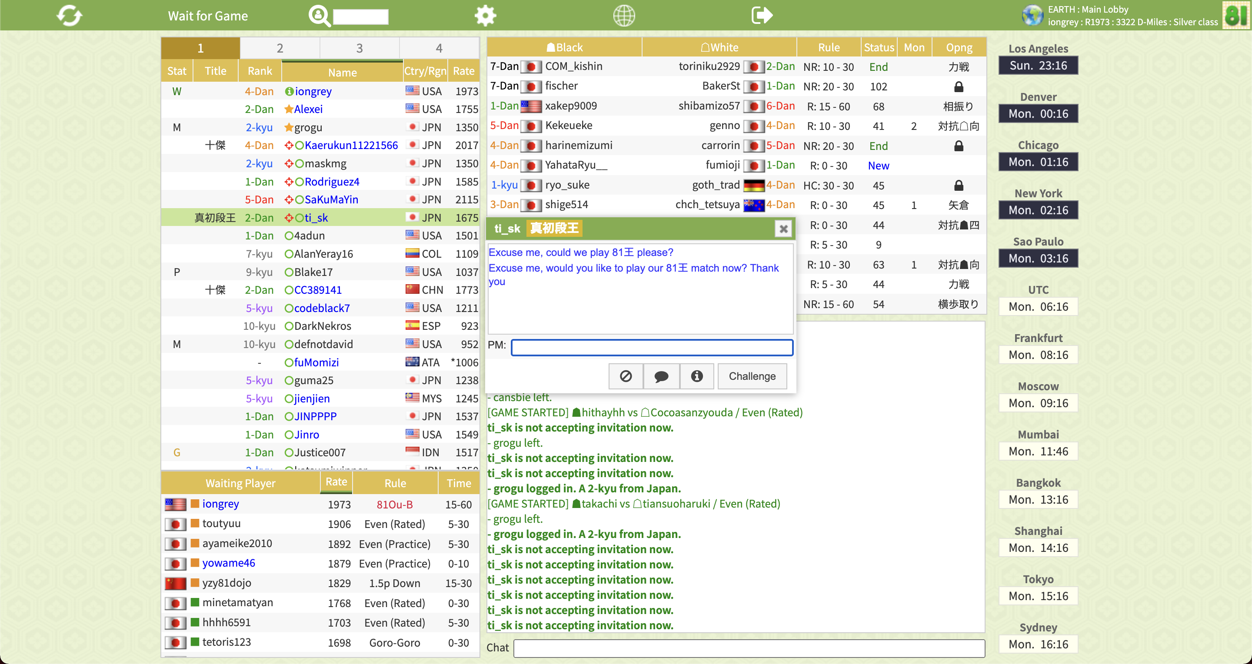Select player fuMomizi in list
Screen dimensions: 1252x664
point(320,362)
